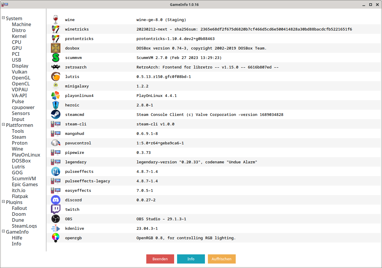Click the winetricks row icon
Screen dimensions: 382x268
pos(56,29)
